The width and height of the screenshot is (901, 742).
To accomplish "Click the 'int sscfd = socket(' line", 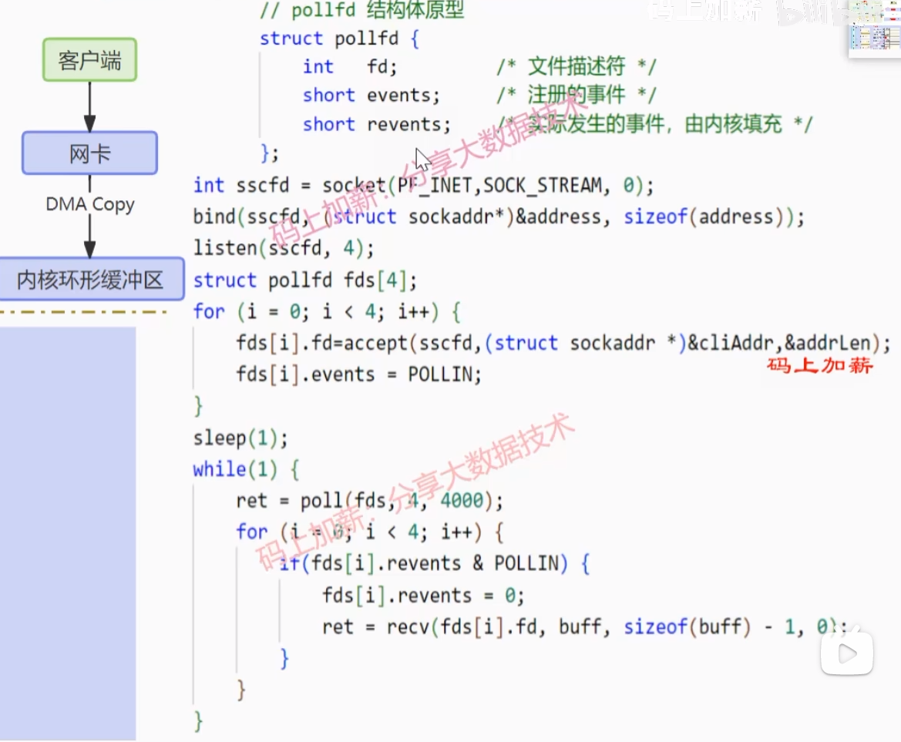I will 423,186.
